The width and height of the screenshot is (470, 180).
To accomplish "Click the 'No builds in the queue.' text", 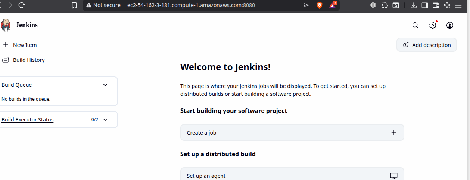I will (x=26, y=99).
